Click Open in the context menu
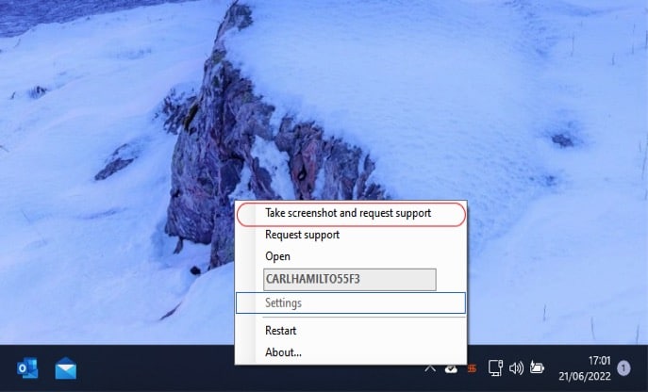Image resolution: width=648 pixels, height=392 pixels. [278, 256]
